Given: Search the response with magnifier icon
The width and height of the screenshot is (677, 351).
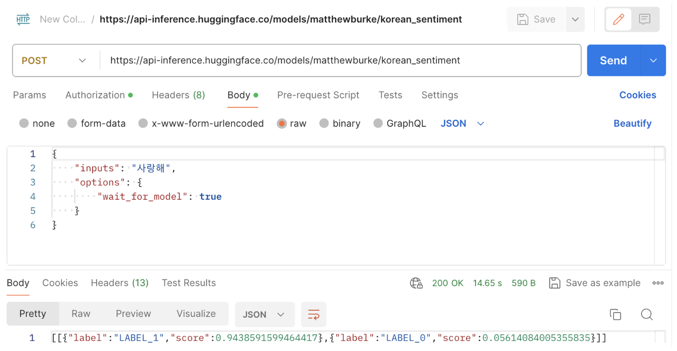Looking at the screenshot, I should [x=647, y=314].
